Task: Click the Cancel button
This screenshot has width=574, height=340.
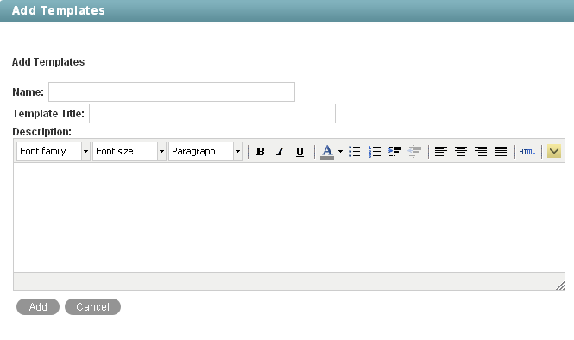Action: click(92, 306)
